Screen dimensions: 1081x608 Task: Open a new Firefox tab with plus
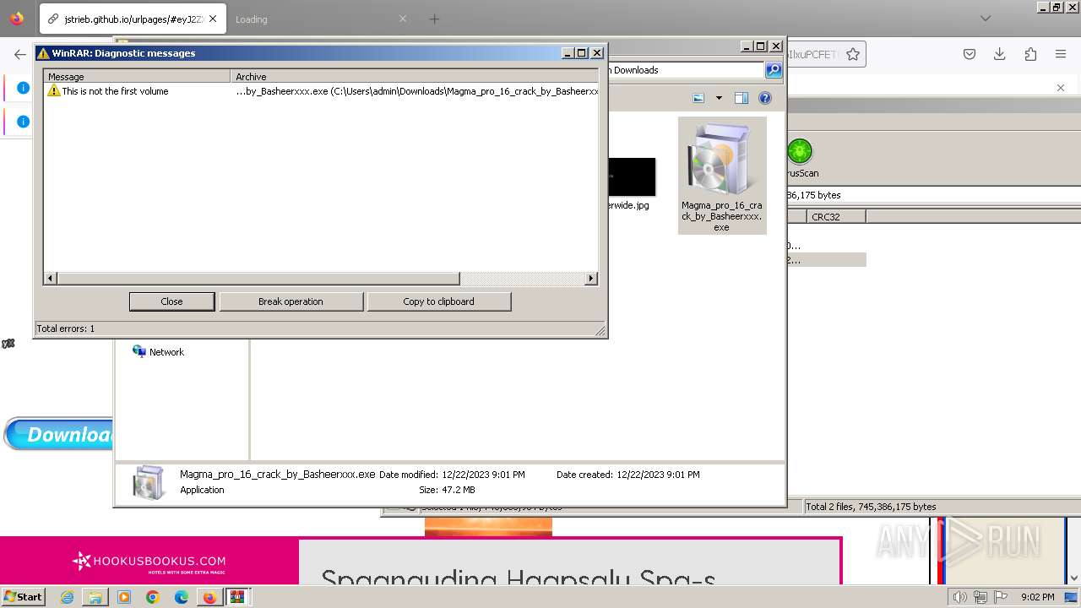[434, 19]
